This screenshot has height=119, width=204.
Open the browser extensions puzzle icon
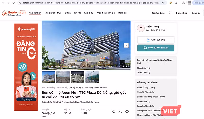pos(176,3)
